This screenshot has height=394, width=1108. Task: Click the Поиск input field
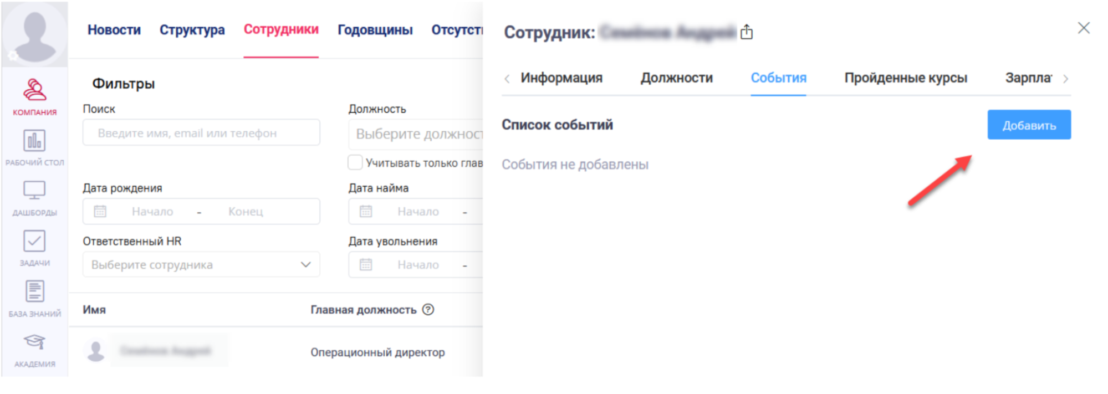coord(201,132)
